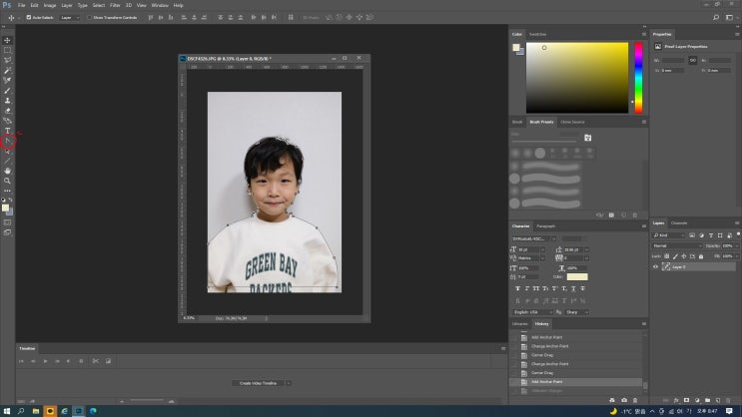Viewport: 742px width, 417px height.
Task: Select the Eraser tool
Action: point(8,111)
